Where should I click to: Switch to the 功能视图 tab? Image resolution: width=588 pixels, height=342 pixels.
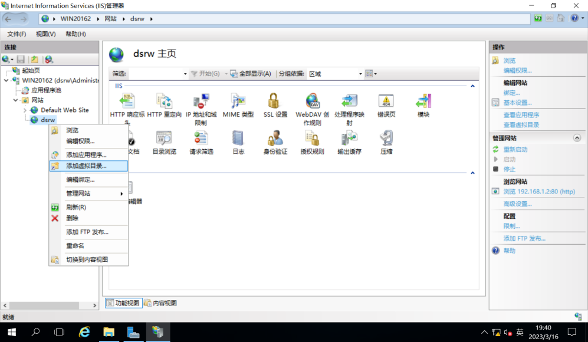123,303
